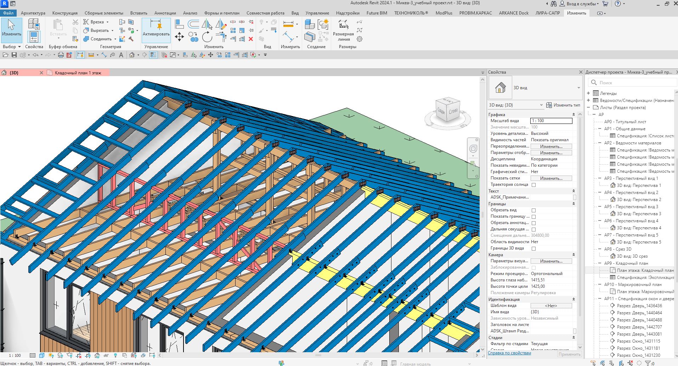Check the Границы 3D вида checkbox

[x=533, y=248]
